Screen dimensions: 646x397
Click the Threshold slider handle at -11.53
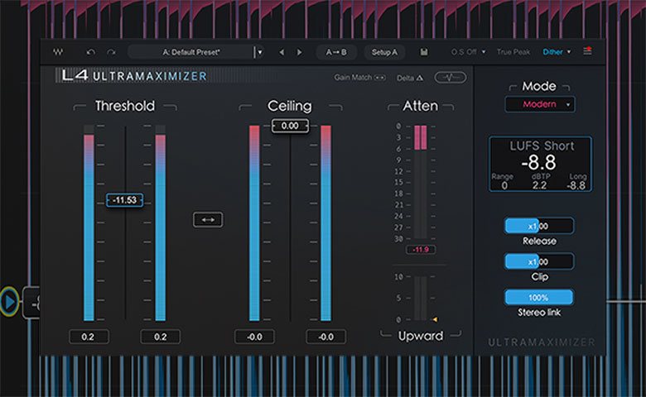coord(124,200)
